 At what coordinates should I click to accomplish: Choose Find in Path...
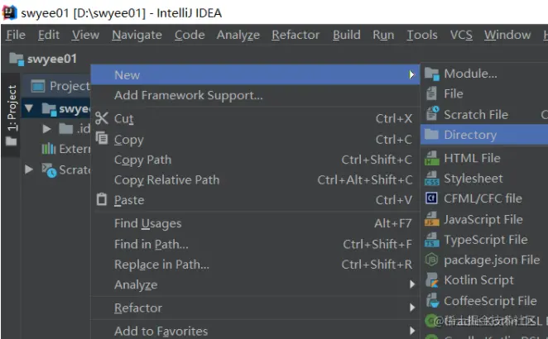255,244
